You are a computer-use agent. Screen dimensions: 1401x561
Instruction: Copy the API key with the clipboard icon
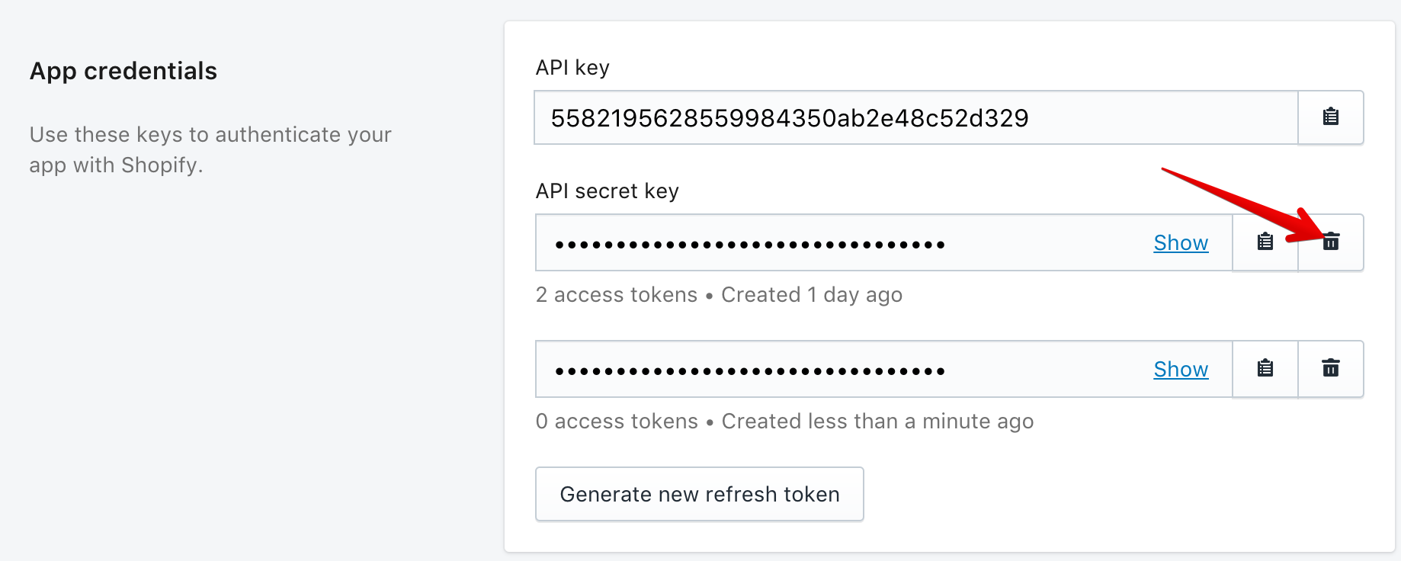point(1331,117)
